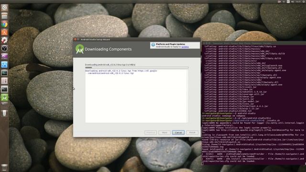The height and width of the screenshot is (172, 306).
Task: Click the info icon in the updates notification
Action: point(153,45)
